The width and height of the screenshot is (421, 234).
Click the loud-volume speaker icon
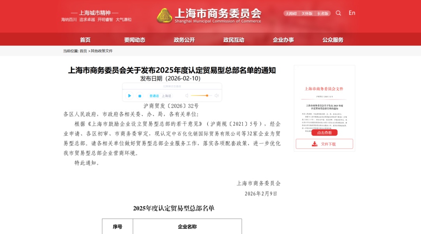(x=217, y=96)
